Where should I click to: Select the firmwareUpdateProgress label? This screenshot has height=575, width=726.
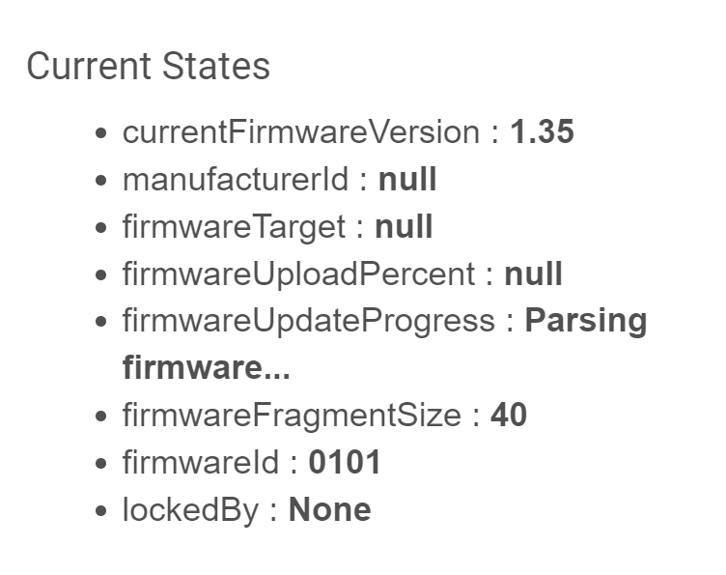click(309, 321)
